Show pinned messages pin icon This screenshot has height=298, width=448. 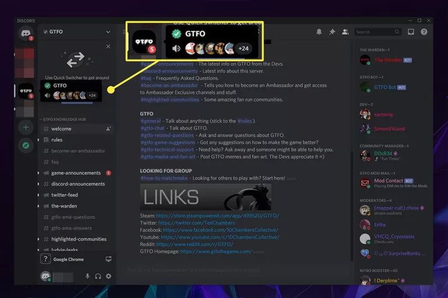point(332,32)
